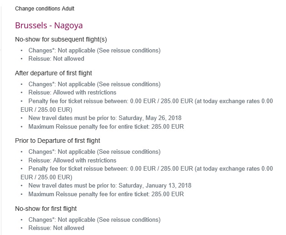Viewport: 286px width, 235px height.
Task: Click the May 26, 2018 travel date line
Action: coord(105,118)
